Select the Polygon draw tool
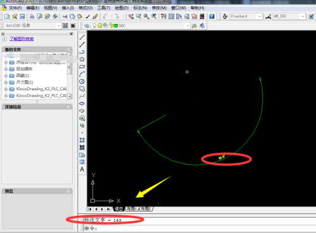Viewport: 316px width, 233px height. point(82,59)
